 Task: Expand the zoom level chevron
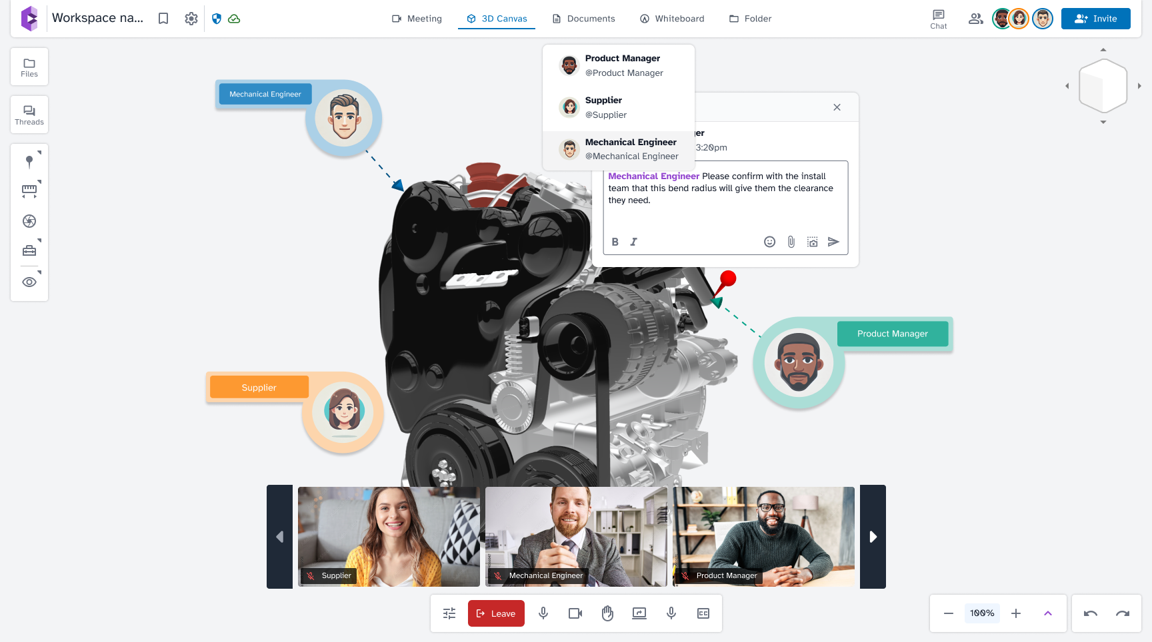1047,613
